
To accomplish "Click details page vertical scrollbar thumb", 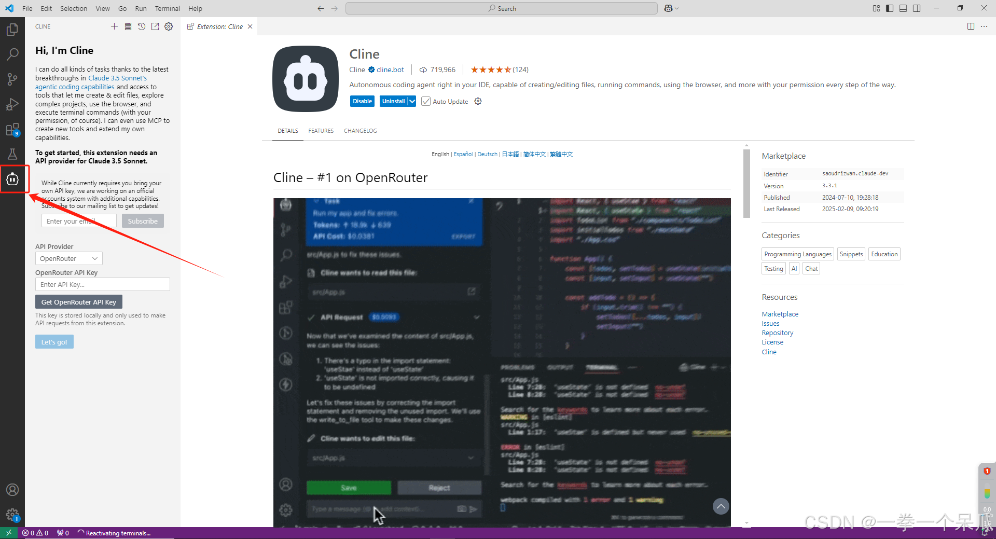I will [x=746, y=184].
